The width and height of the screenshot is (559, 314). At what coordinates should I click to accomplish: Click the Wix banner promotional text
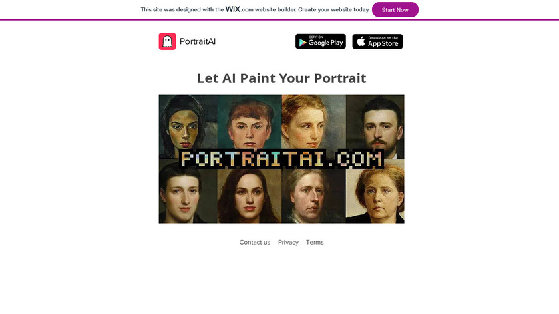point(256,9)
